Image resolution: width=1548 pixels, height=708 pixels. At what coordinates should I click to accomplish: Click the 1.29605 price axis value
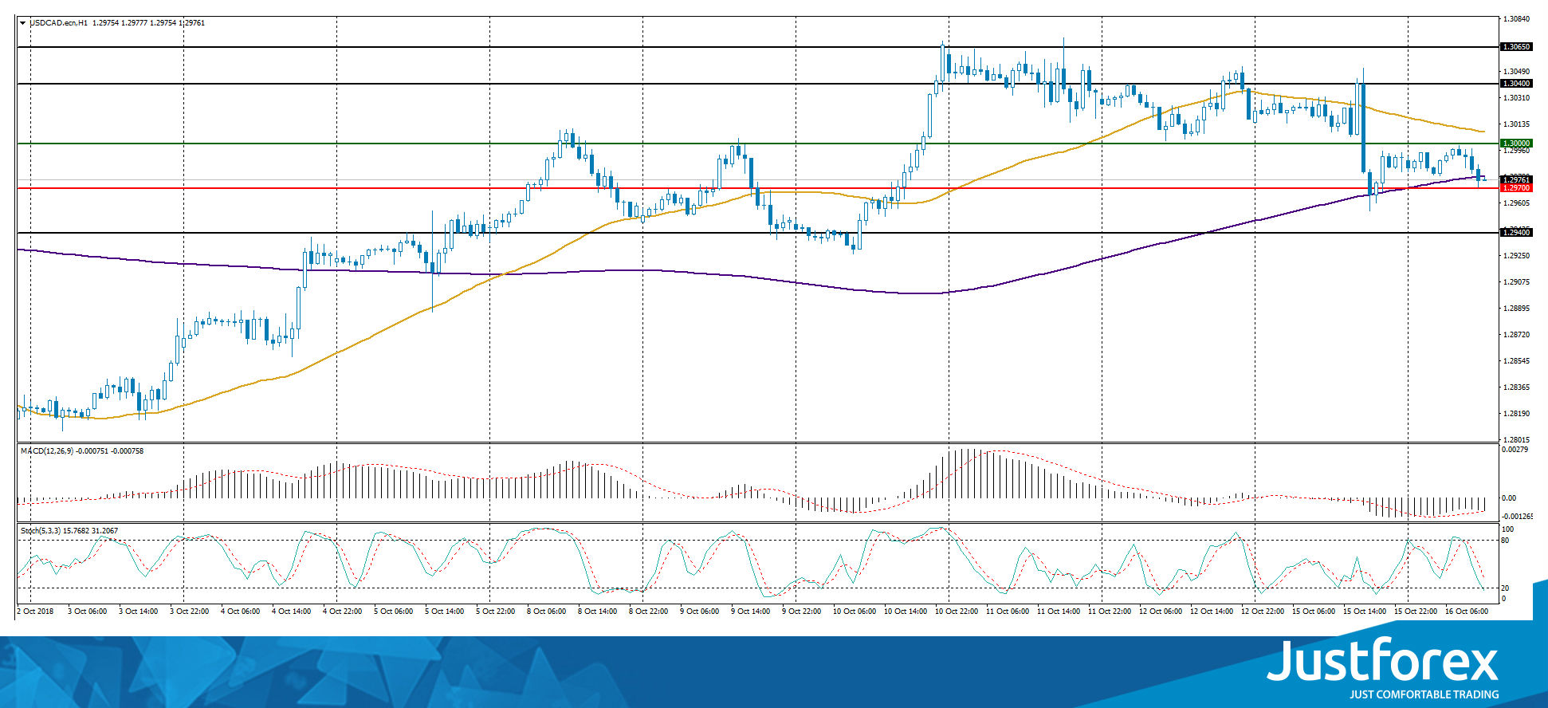(x=1516, y=203)
